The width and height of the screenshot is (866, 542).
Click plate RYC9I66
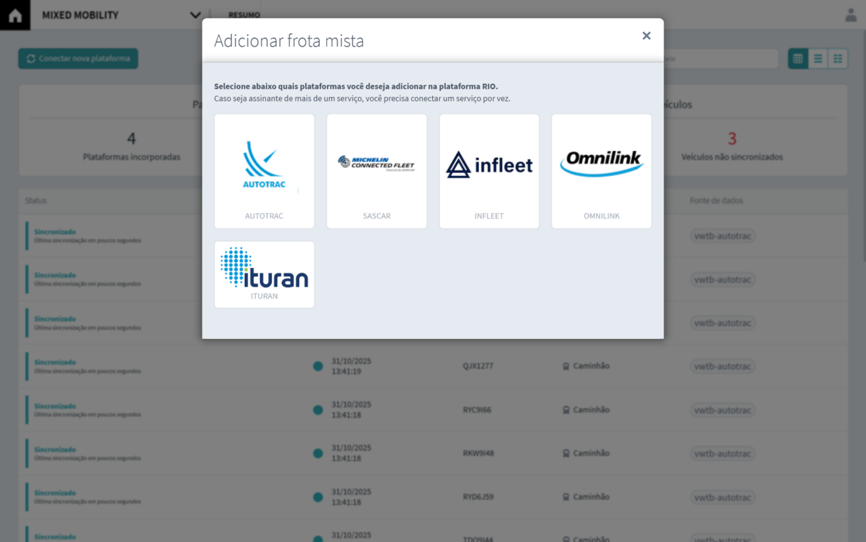click(477, 410)
